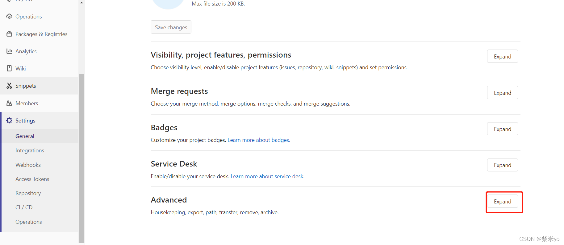Viewport: 564px width, 245px height.
Task: Expand the Badges settings section
Action: click(x=502, y=129)
